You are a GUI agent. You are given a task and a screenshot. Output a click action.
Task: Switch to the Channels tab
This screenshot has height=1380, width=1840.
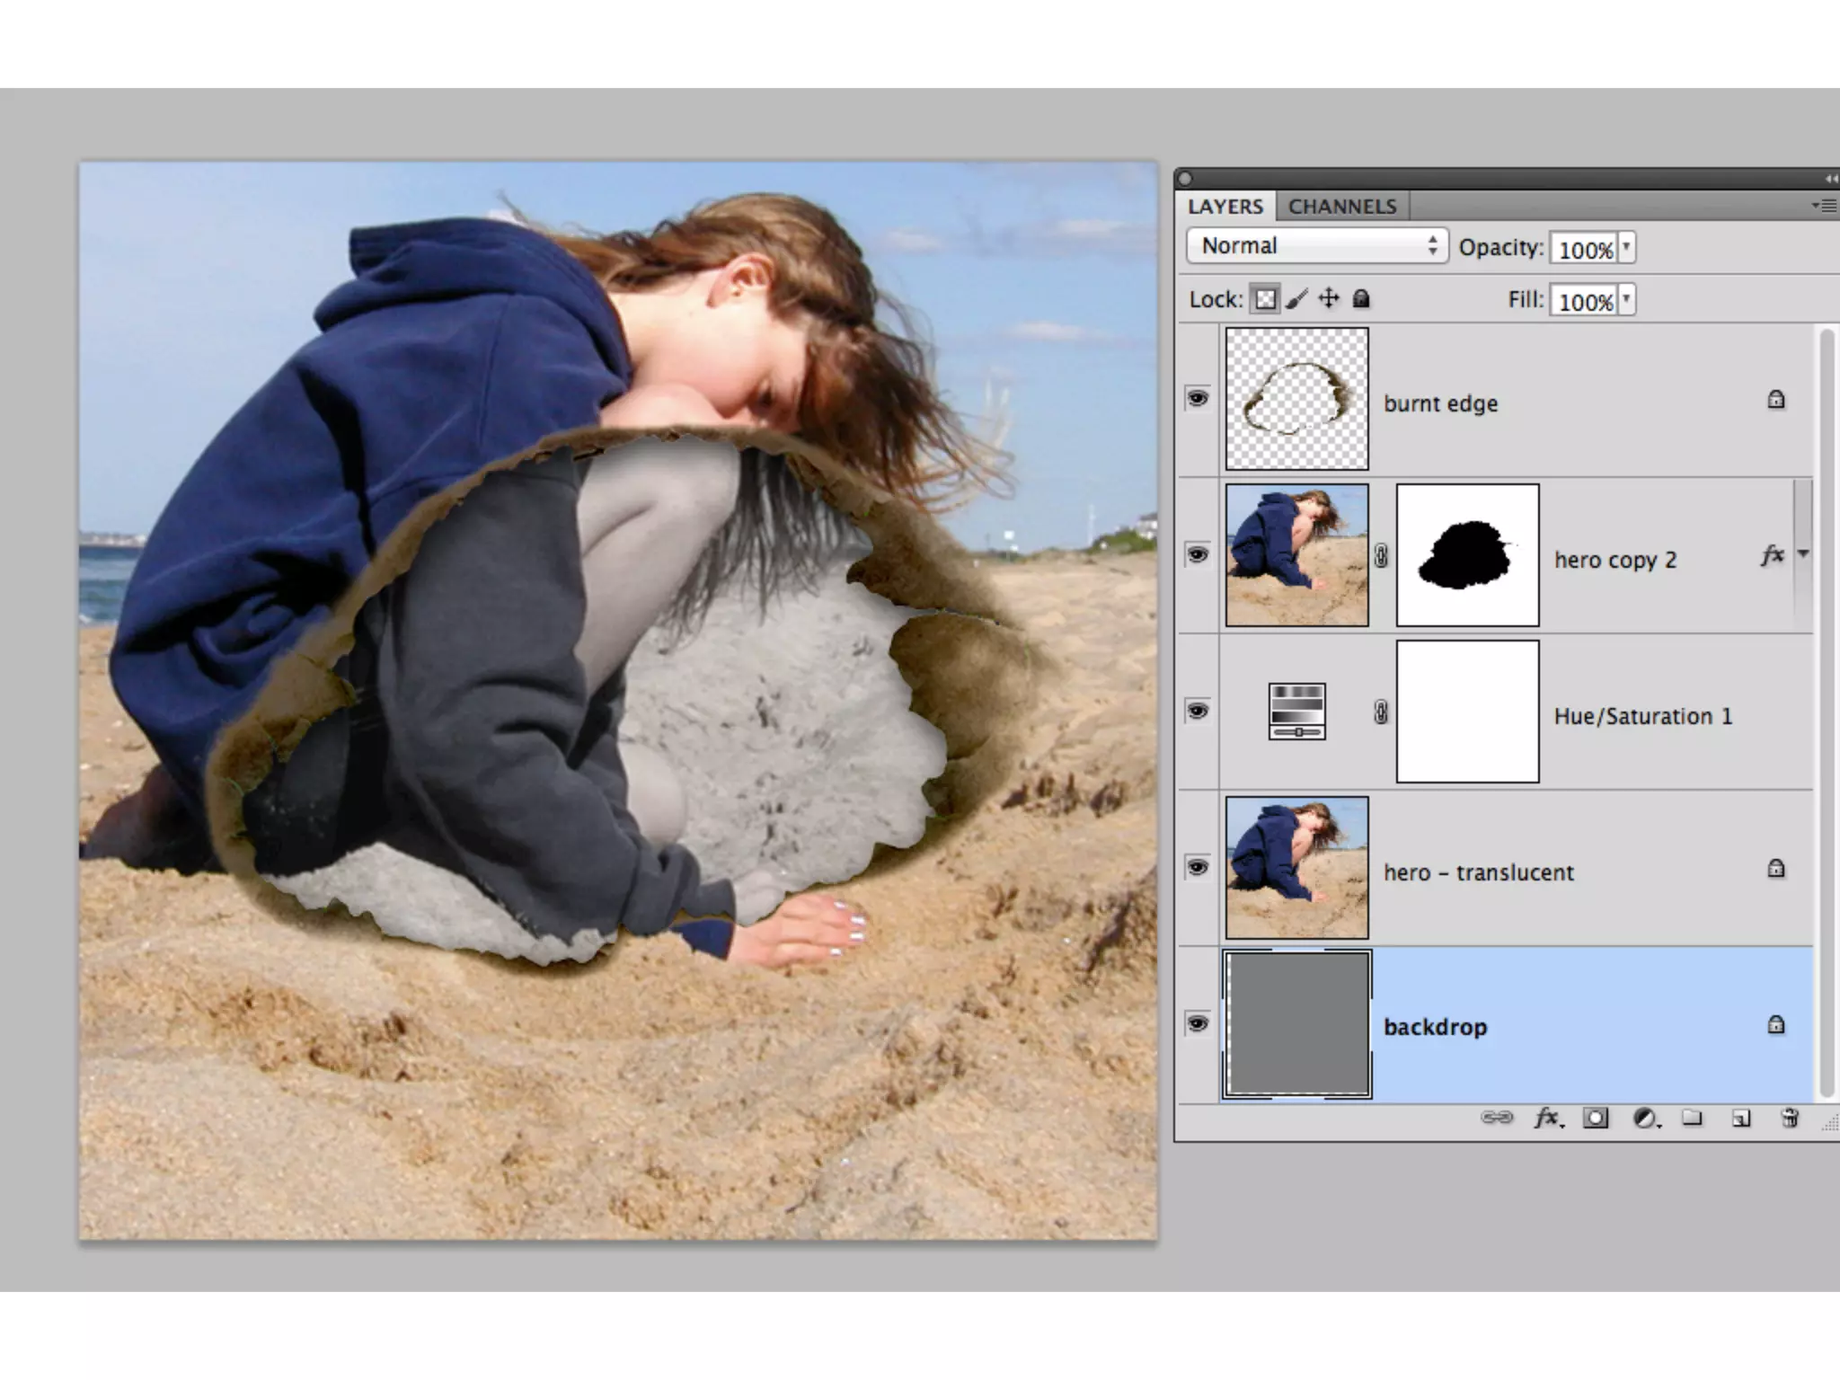[x=1342, y=207]
